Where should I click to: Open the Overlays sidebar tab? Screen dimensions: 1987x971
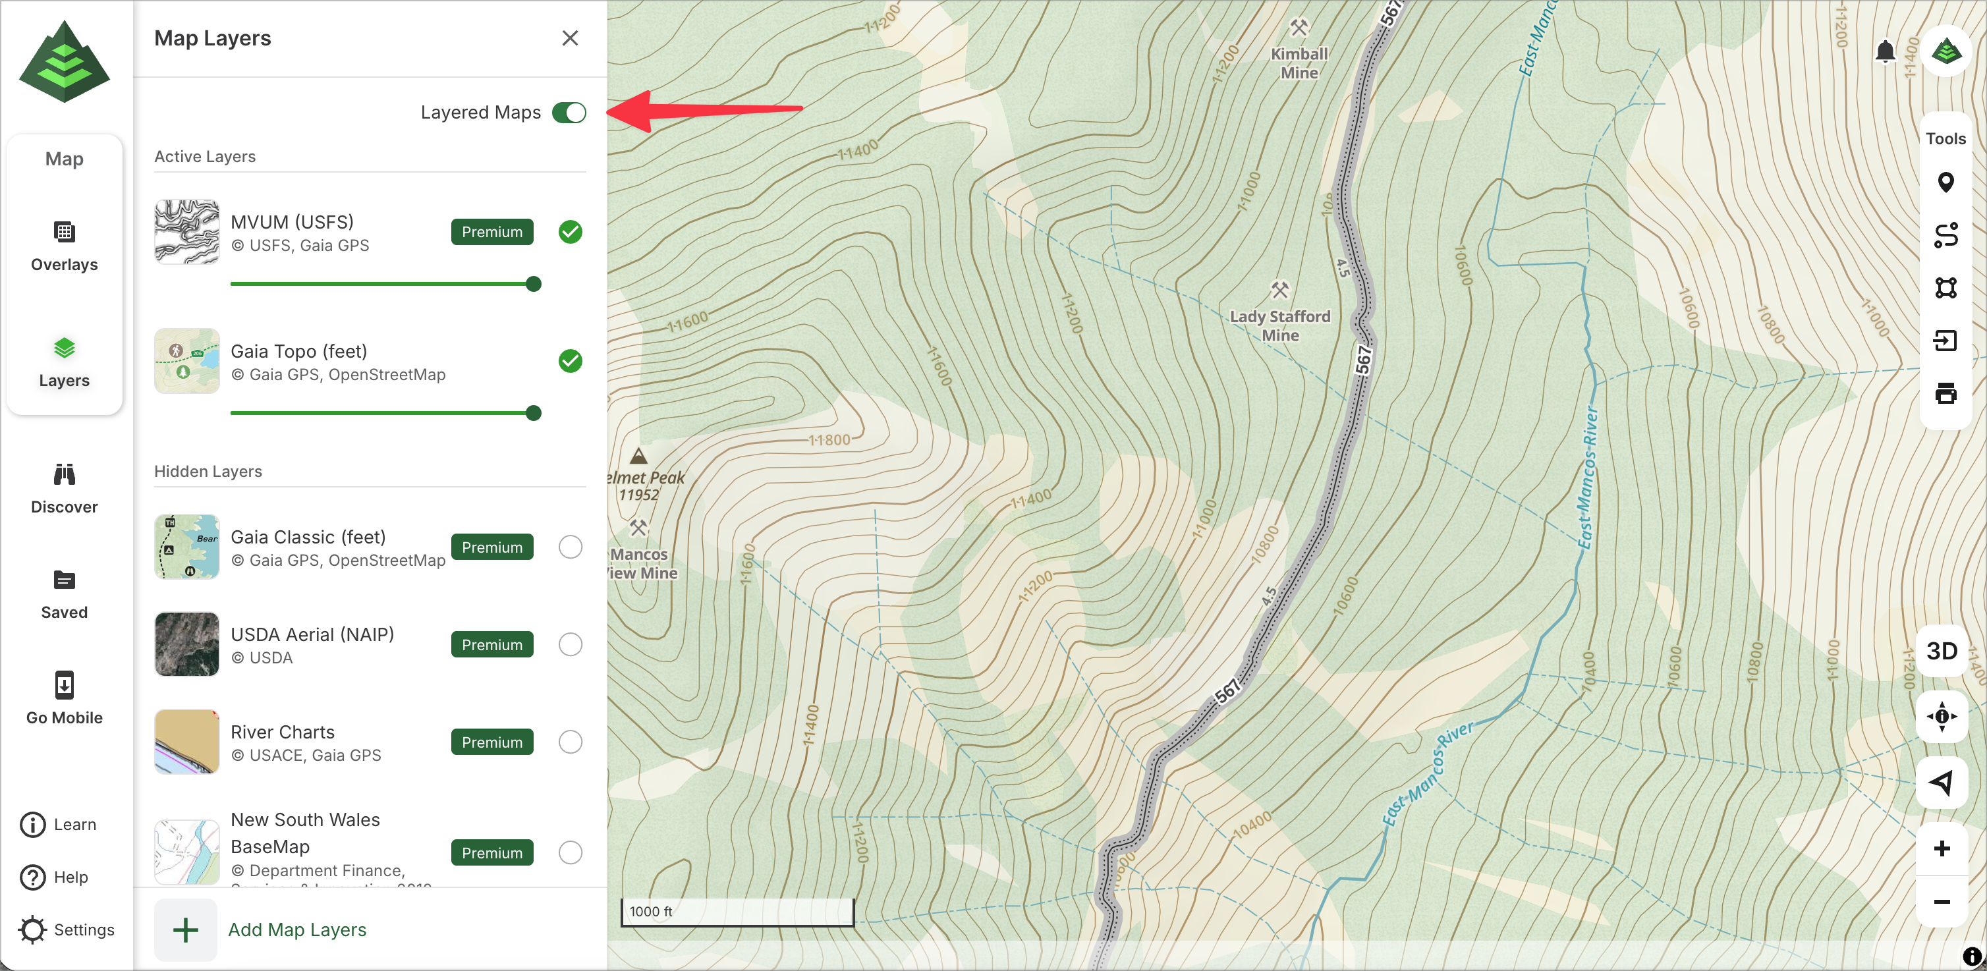pyautogui.click(x=64, y=246)
